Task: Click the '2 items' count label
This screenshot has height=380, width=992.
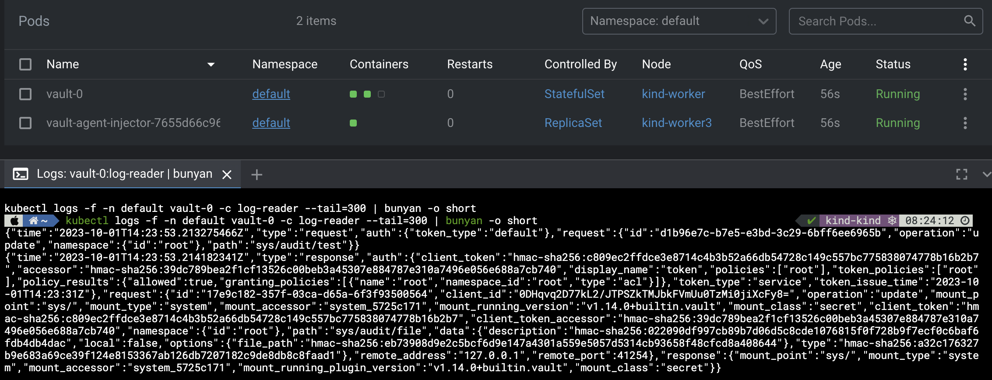Action: [x=316, y=21]
